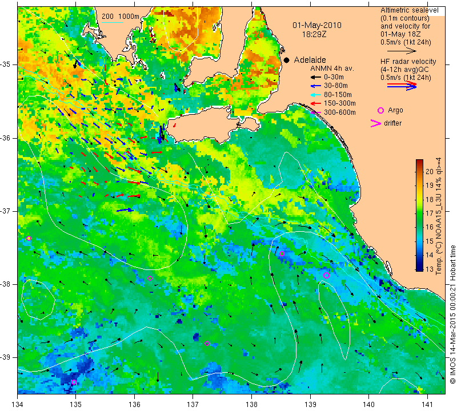Click the Argo float marker near 138.5E, 37.6S
The image size is (457, 411).
click(x=282, y=253)
